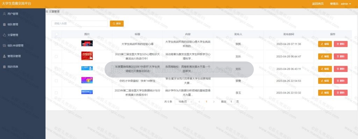Click the 标题 column header
Viewport: 358px width, 139px height.
tap(137, 34)
